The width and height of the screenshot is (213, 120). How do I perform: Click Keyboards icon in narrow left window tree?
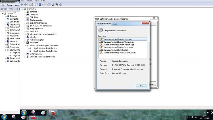click(x=8, y=36)
